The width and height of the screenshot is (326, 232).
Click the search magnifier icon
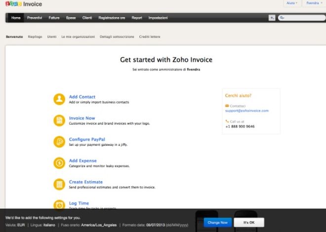pos(282,18)
